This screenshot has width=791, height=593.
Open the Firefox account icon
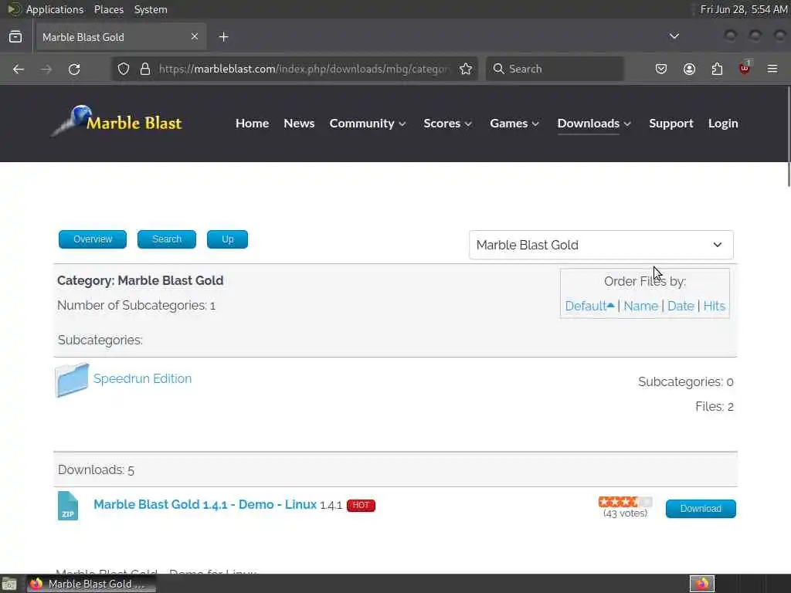click(x=689, y=69)
